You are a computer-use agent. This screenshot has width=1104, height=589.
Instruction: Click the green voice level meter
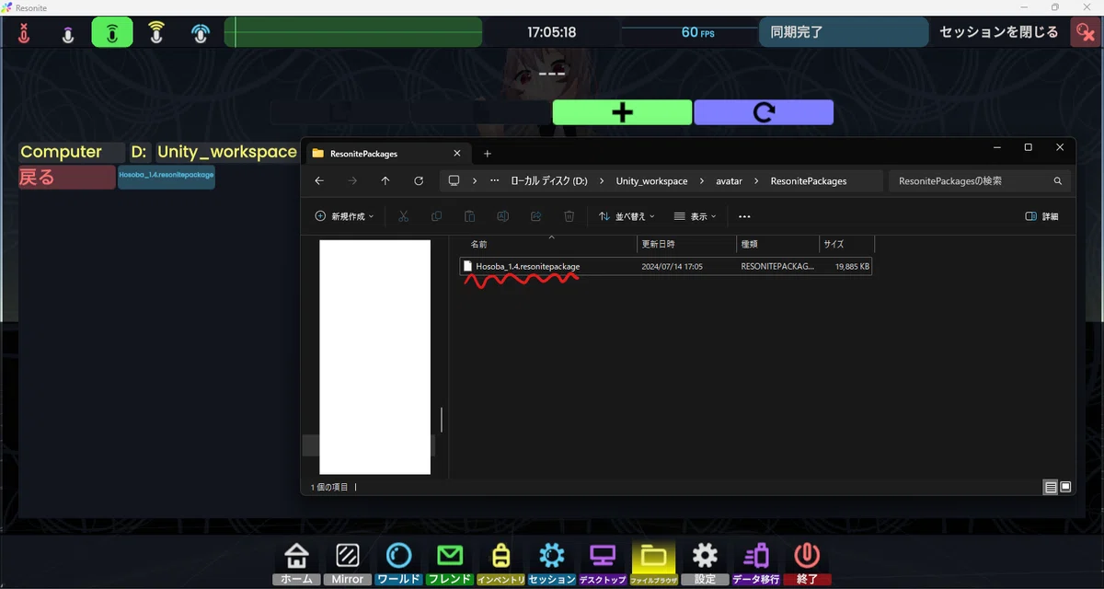353,32
